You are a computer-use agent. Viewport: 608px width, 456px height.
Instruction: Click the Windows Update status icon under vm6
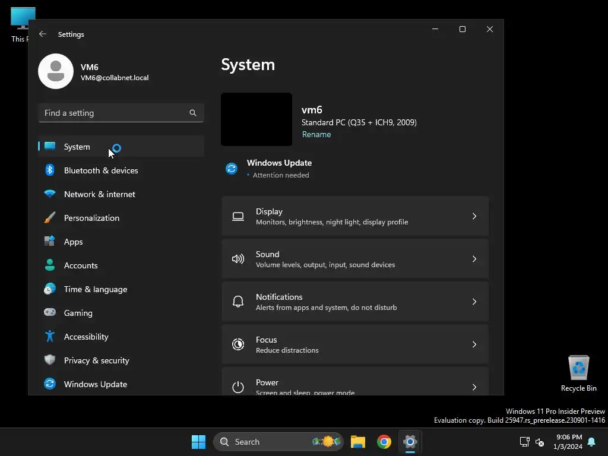[x=232, y=169]
